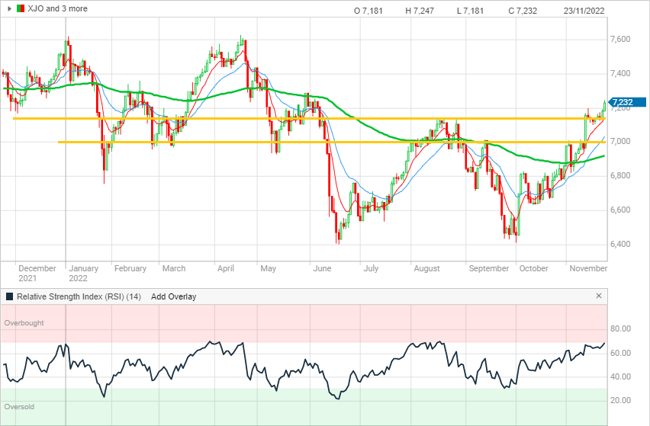
Task: Close the RSI indicator panel
Action: 599,296
